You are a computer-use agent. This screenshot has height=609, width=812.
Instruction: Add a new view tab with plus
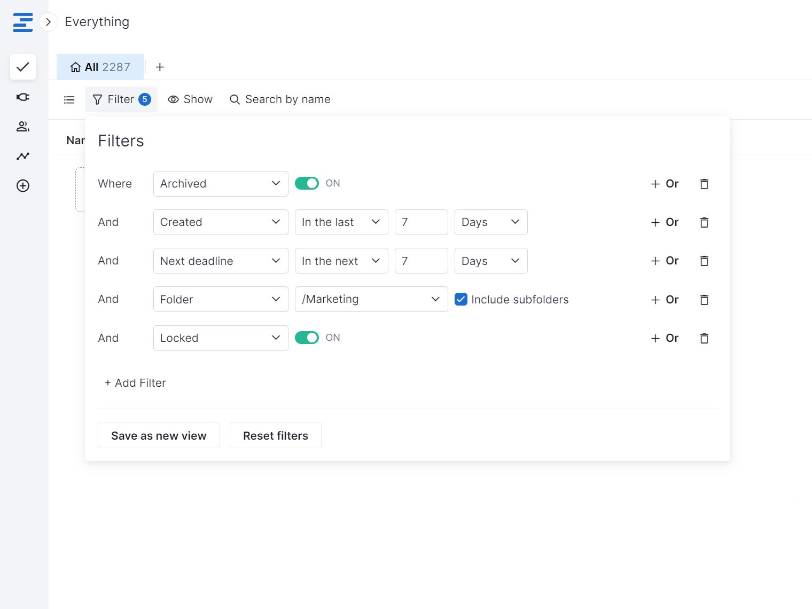coord(160,67)
